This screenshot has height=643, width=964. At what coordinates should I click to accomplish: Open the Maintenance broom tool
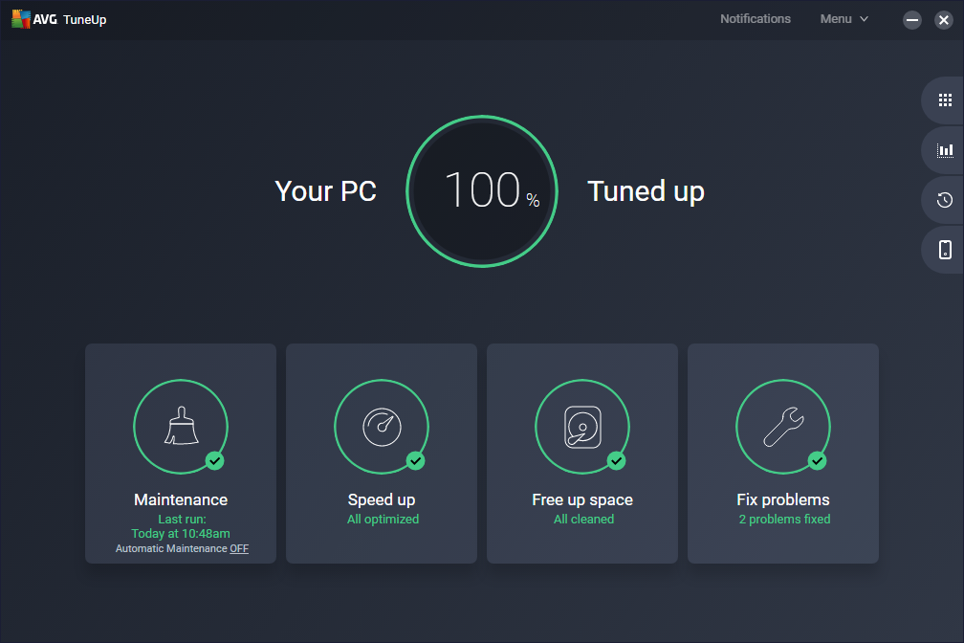(x=181, y=427)
